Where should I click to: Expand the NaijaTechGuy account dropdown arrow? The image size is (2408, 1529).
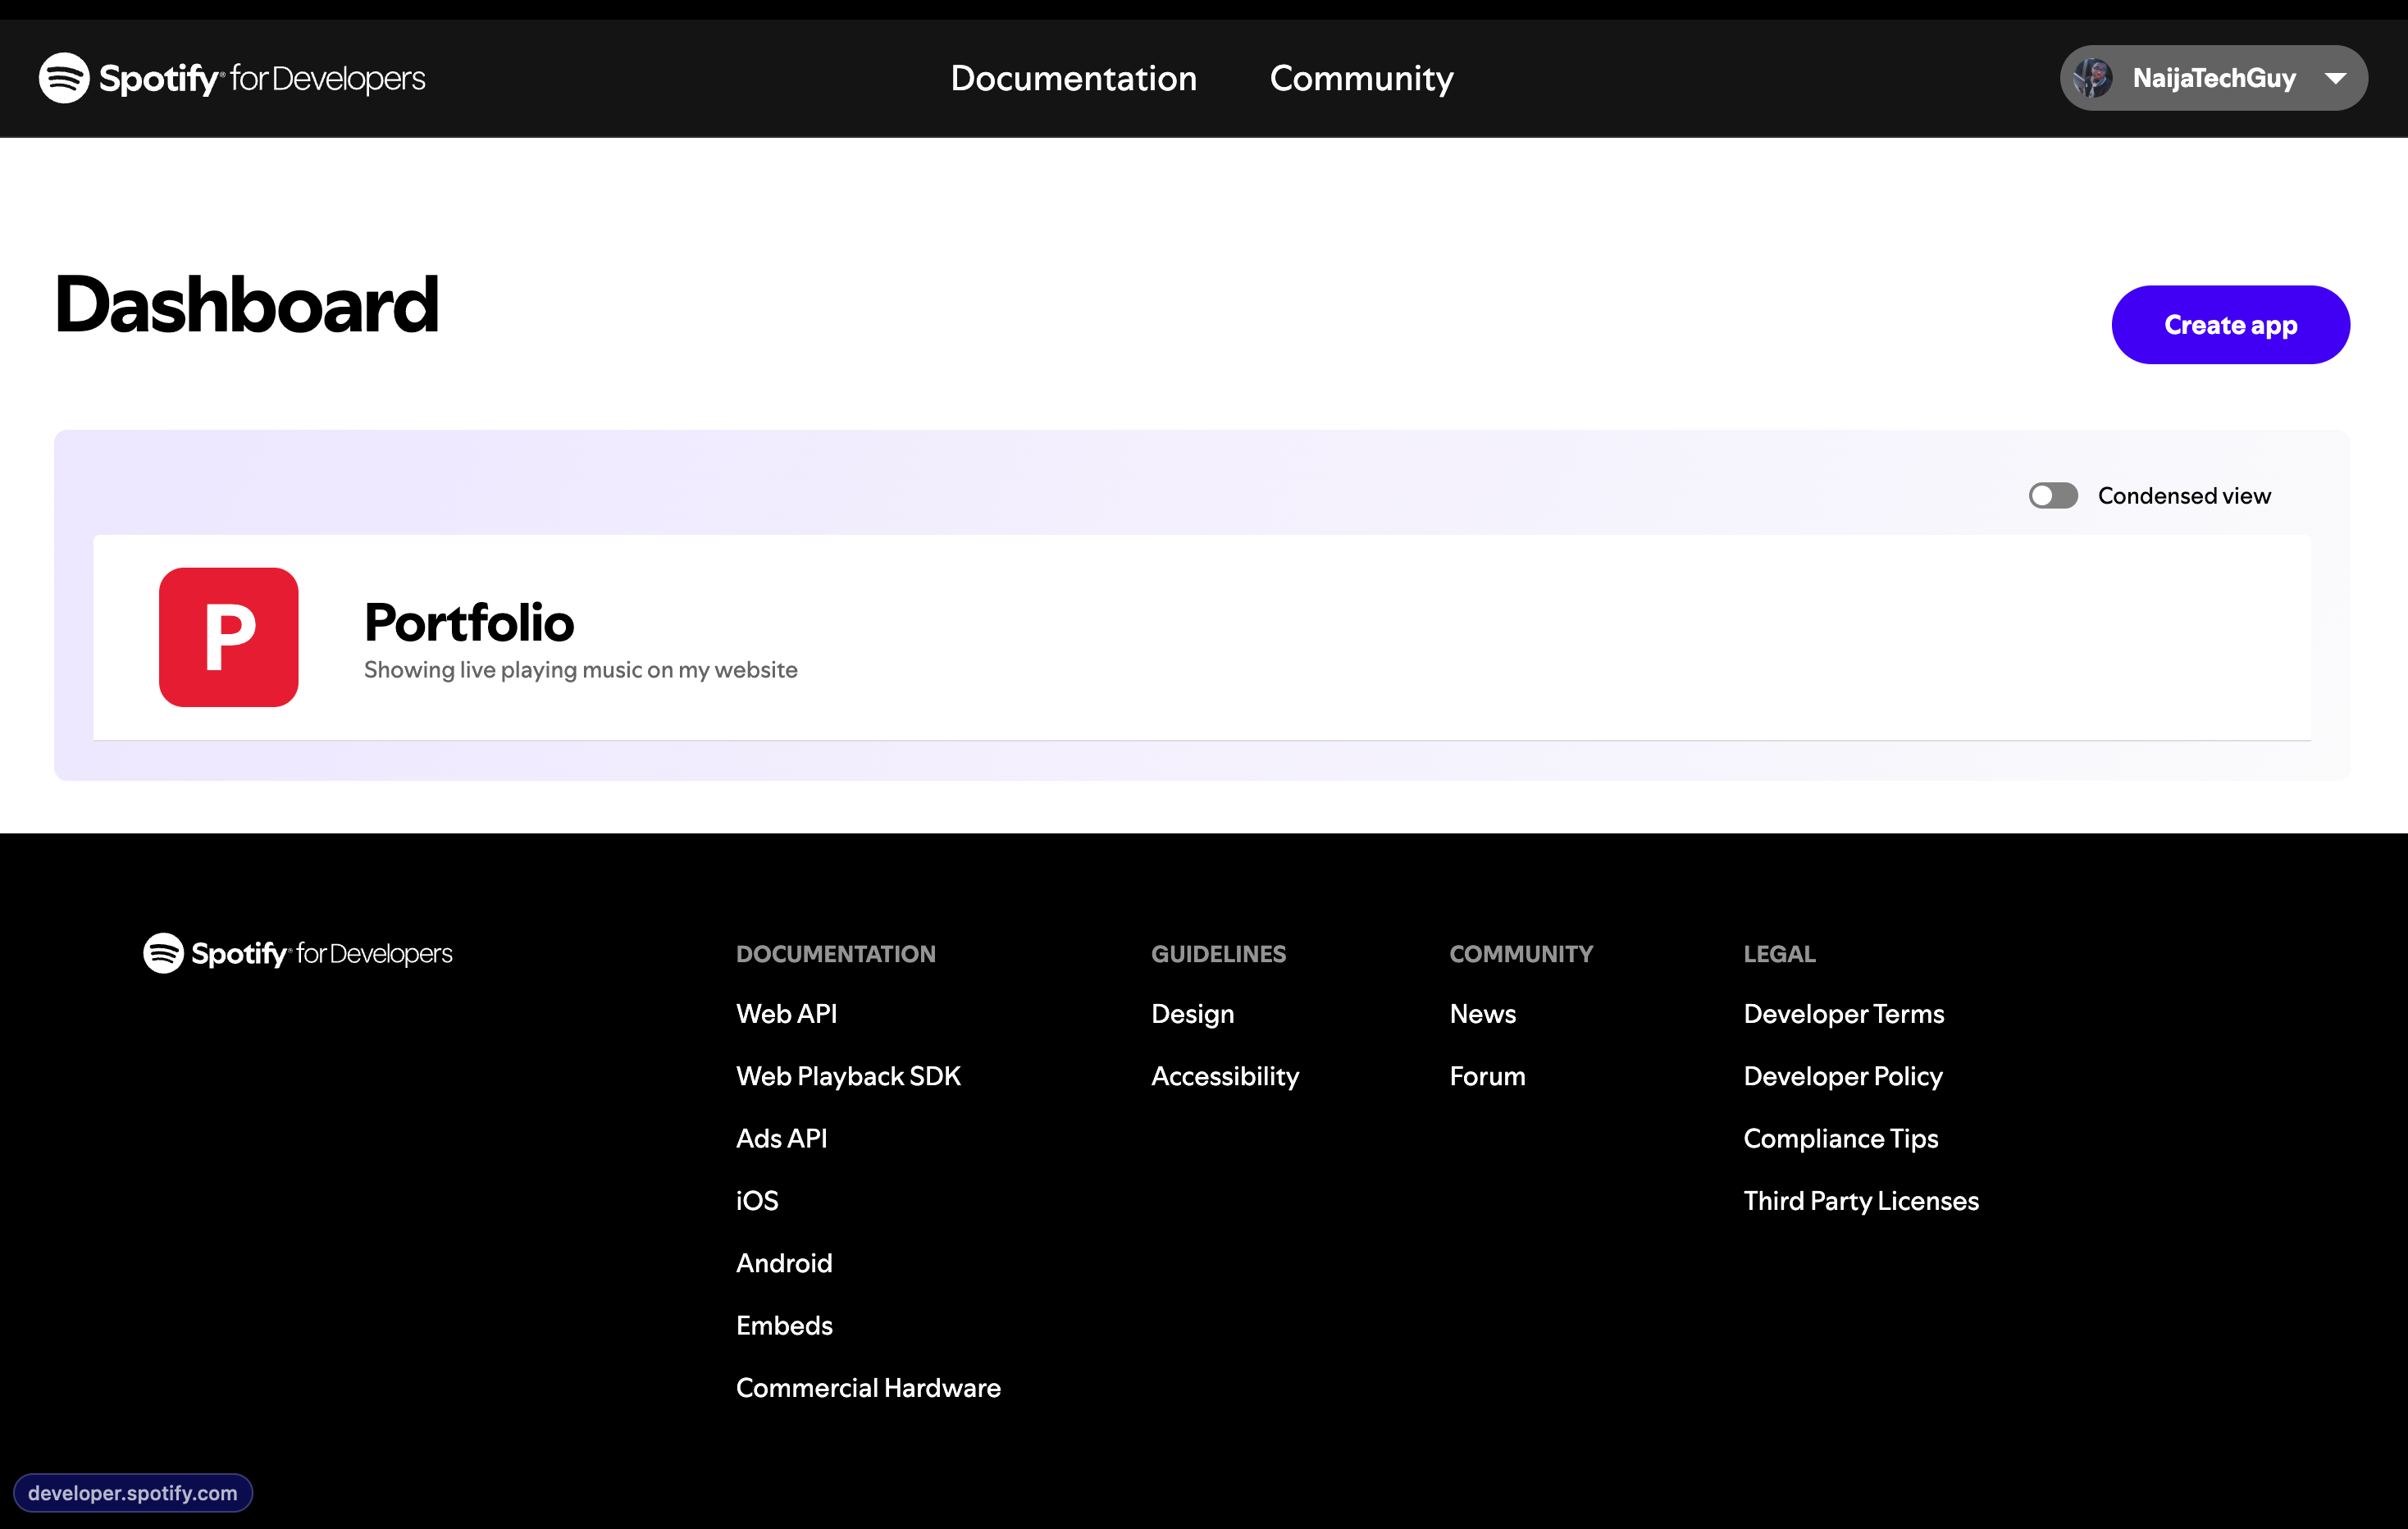click(x=2335, y=78)
